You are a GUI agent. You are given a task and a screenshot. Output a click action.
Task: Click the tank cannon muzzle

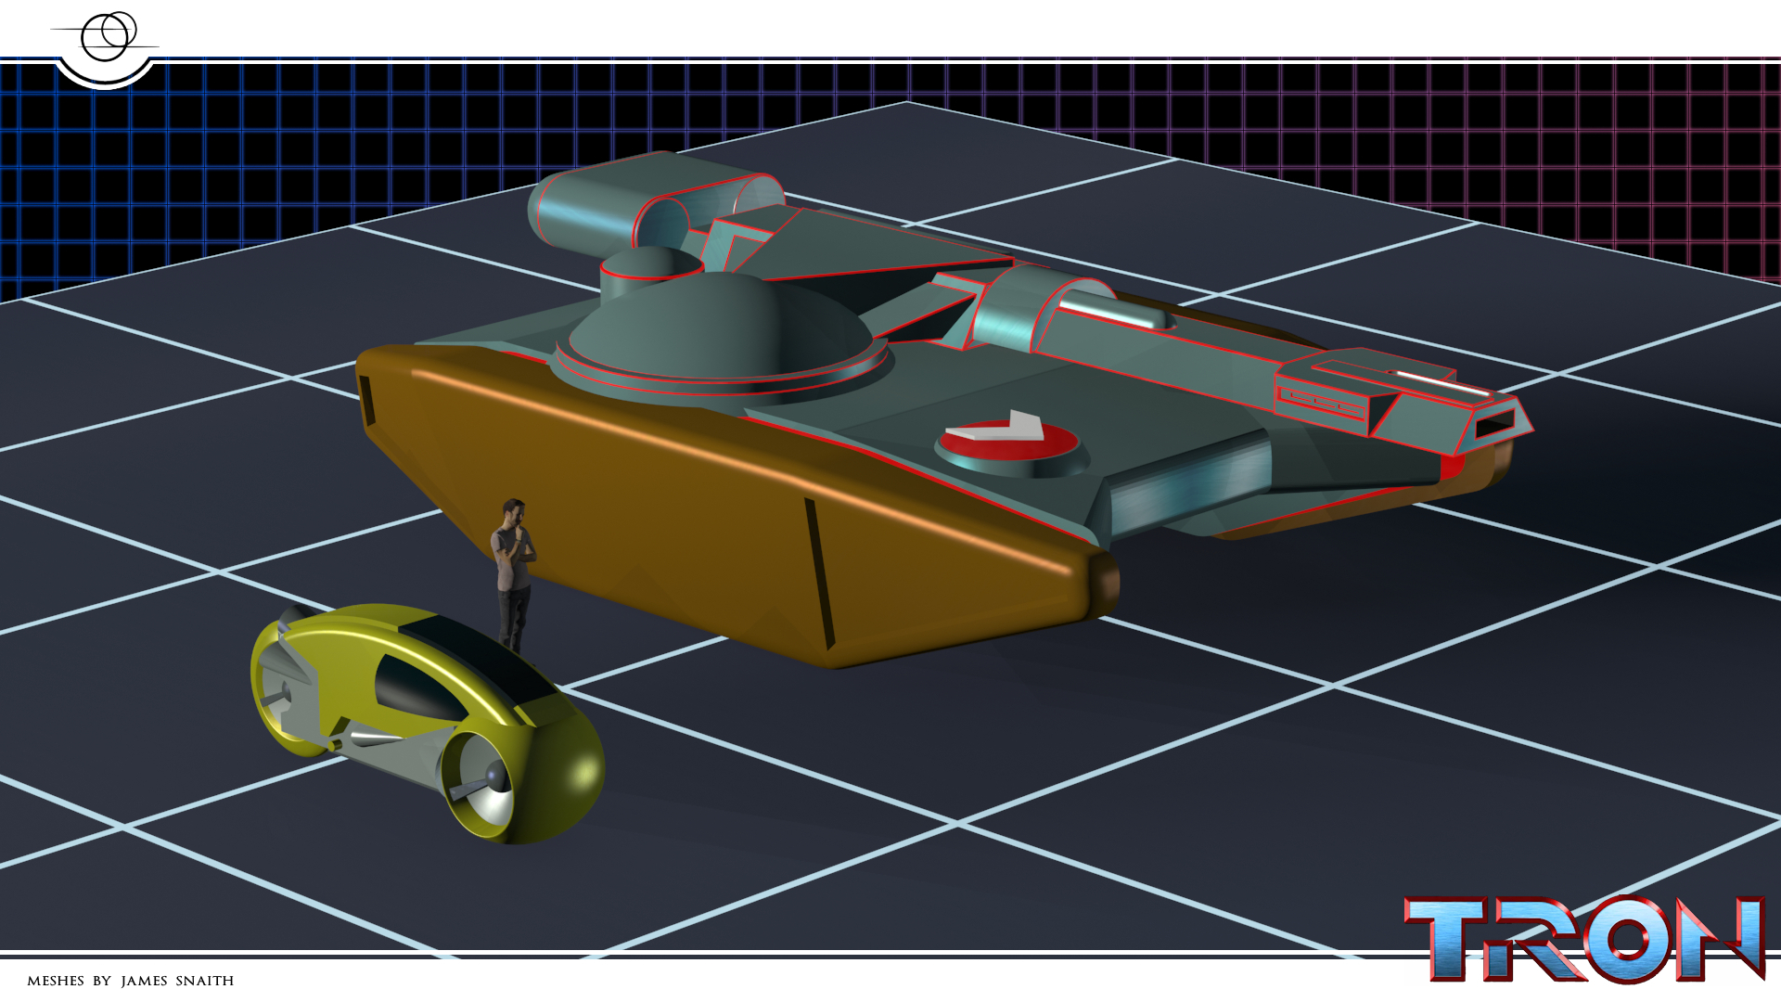tap(1495, 426)
